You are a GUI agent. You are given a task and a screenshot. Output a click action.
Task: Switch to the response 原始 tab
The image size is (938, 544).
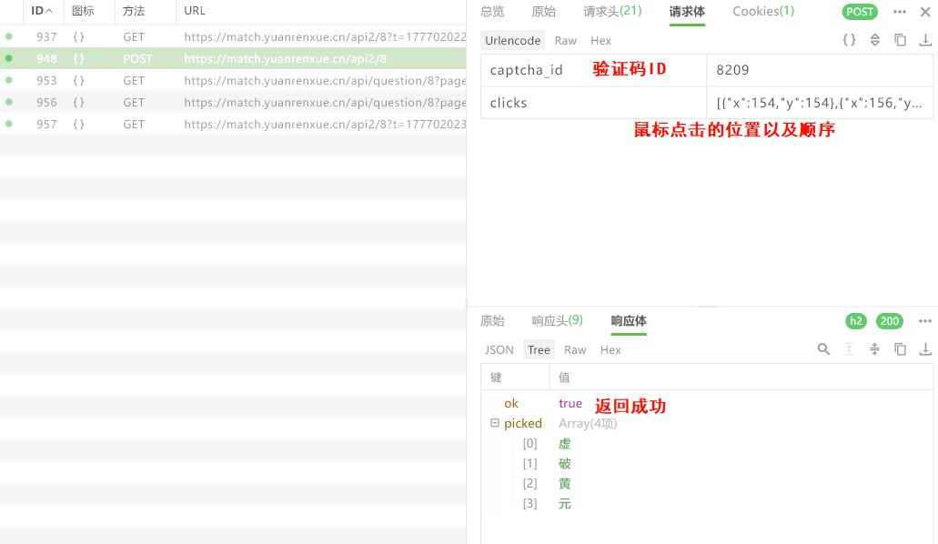click(x=492, y=321)
